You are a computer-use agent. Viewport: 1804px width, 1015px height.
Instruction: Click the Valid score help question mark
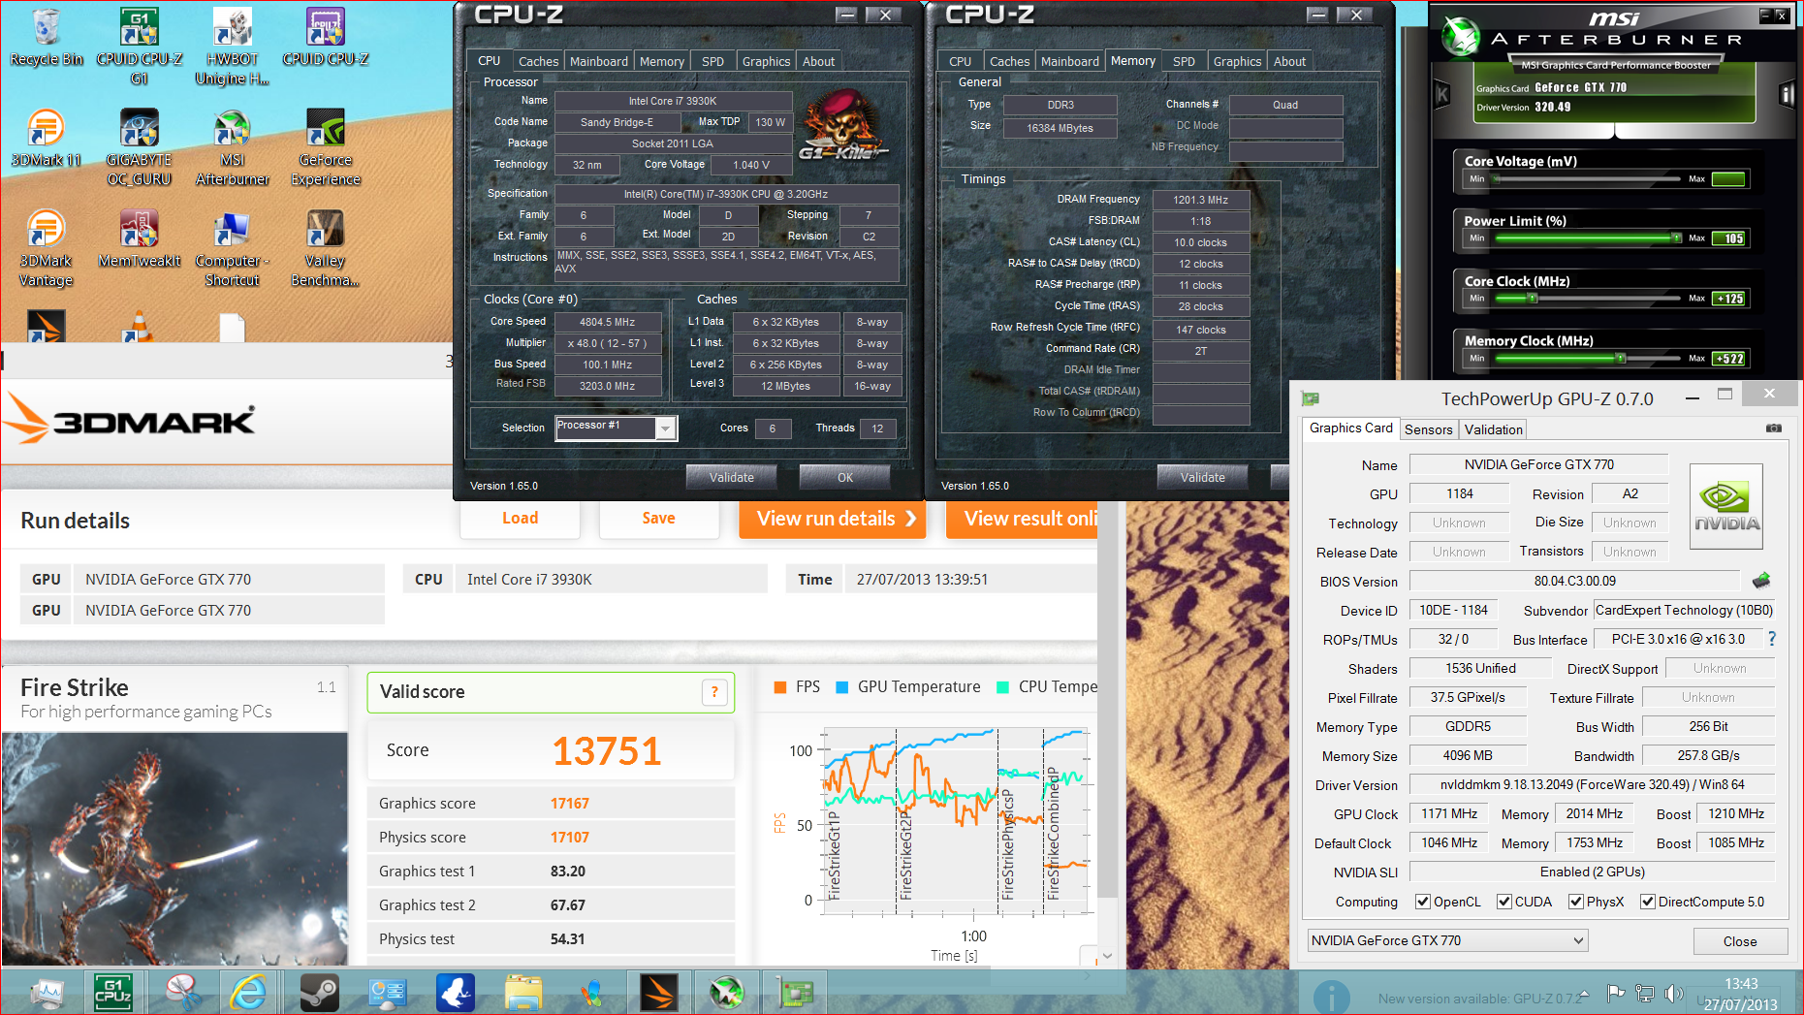pos(714,692)
